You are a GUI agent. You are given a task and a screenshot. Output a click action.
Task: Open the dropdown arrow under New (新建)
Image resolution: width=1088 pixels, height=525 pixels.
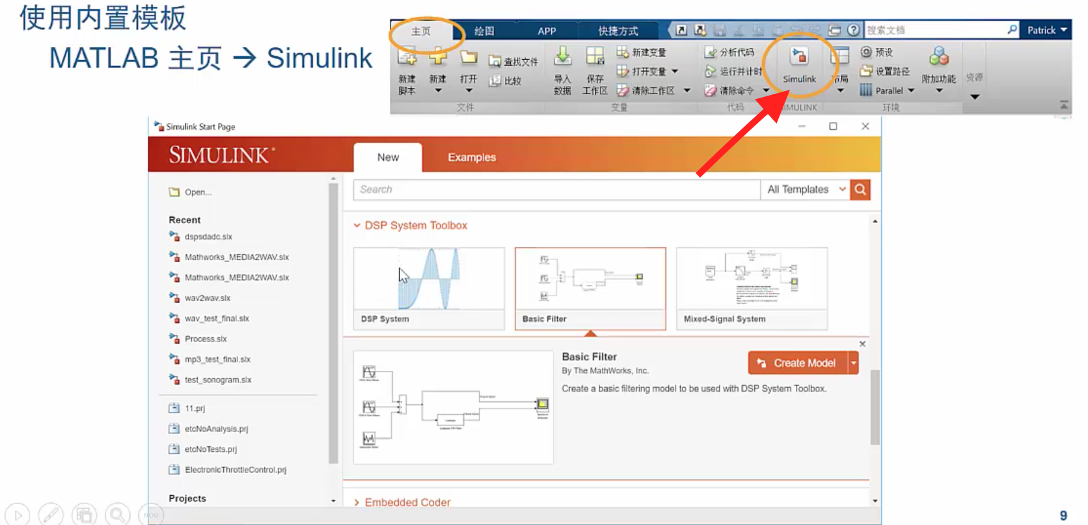point(438,91)
